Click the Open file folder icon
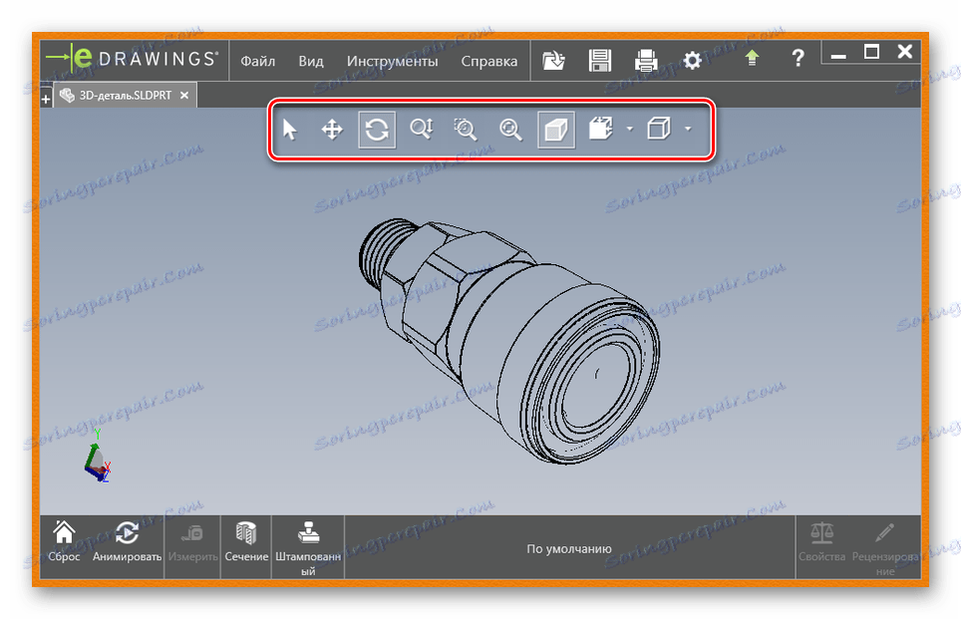This screenshot has height=619, width=961. 553,60
